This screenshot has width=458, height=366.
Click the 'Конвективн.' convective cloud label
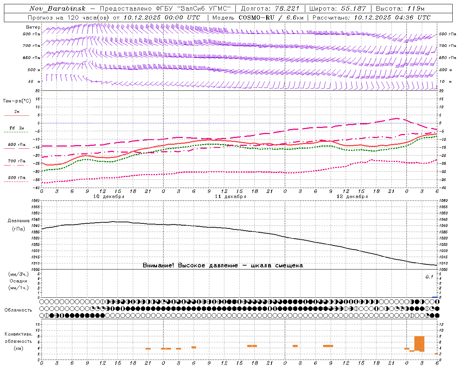(19, 334)
